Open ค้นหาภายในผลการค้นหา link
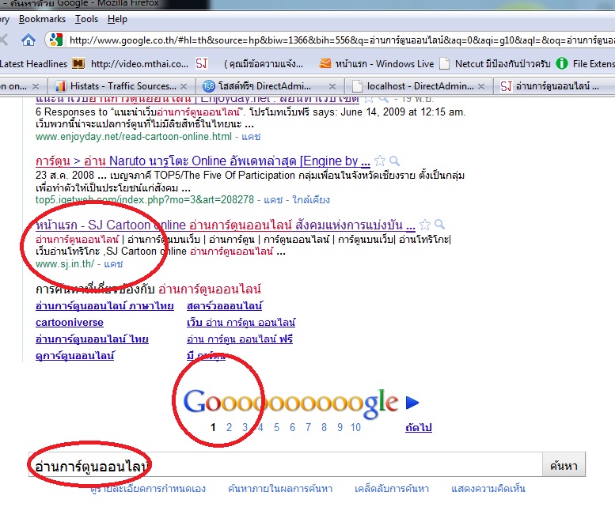 pyautogui.click(x=280, y=489)
